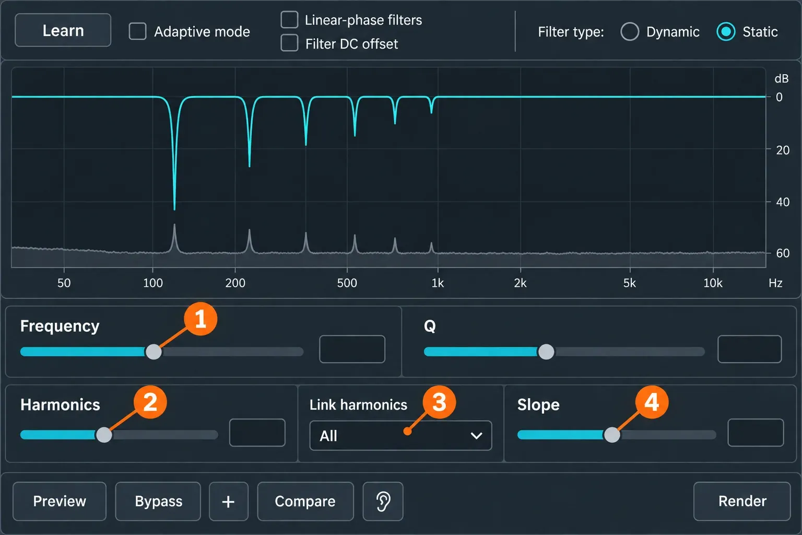
Task: Click the Compare button
Action: point(305,502)
